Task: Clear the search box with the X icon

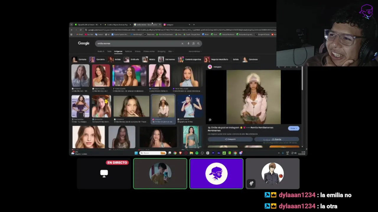Action: coord(182,44)
